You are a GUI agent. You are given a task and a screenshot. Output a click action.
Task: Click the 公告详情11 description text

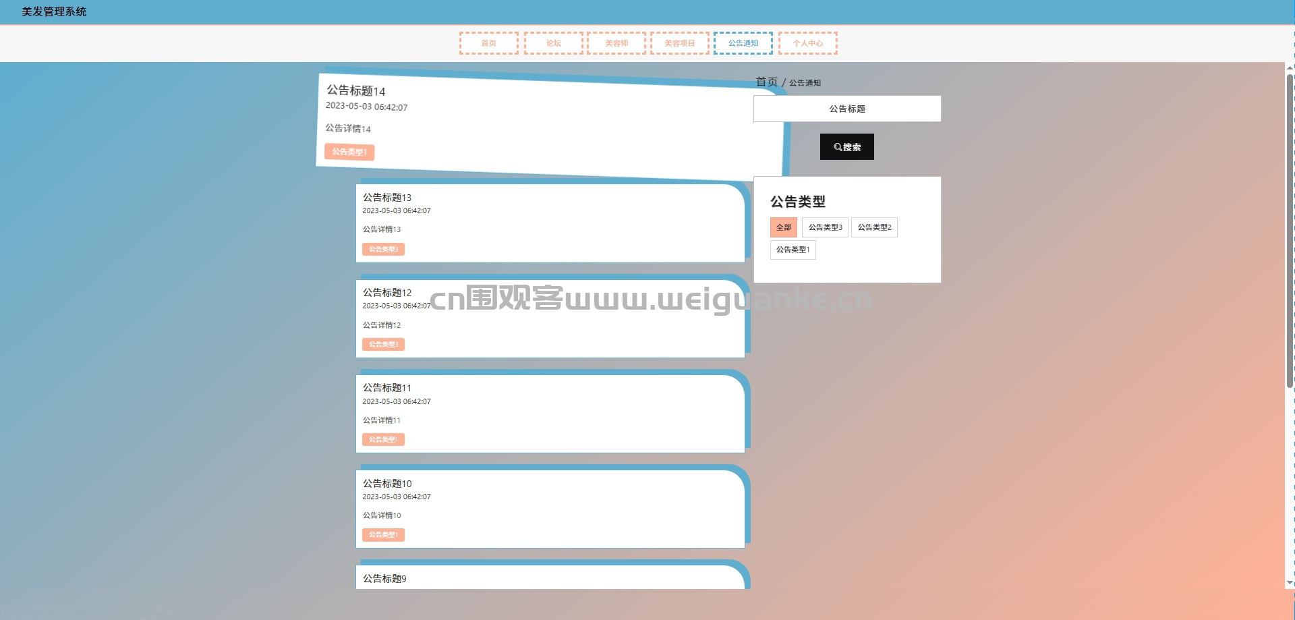click(x=382, y=420)
